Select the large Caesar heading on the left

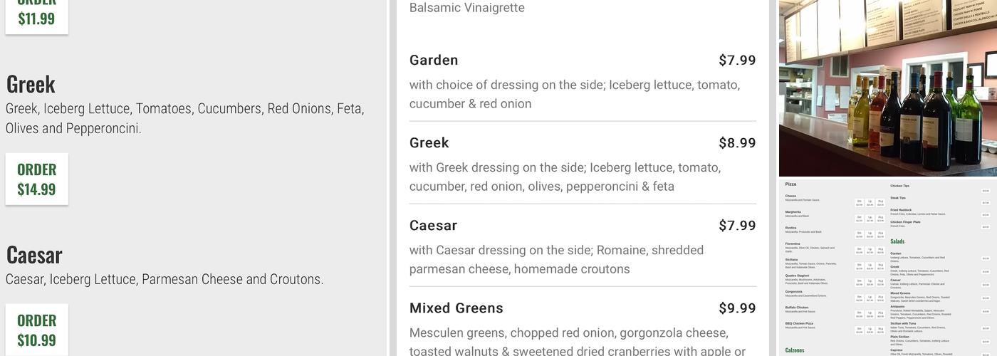34,255
